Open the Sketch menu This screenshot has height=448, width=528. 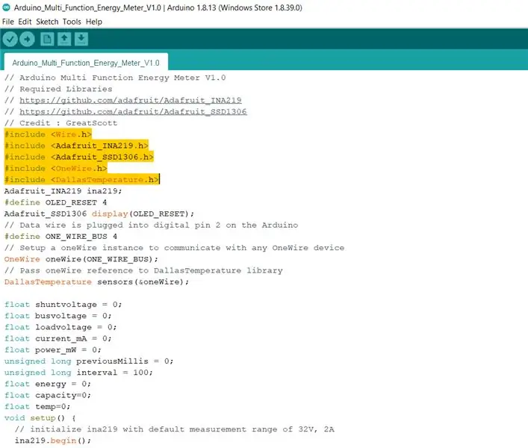point(47,22)
